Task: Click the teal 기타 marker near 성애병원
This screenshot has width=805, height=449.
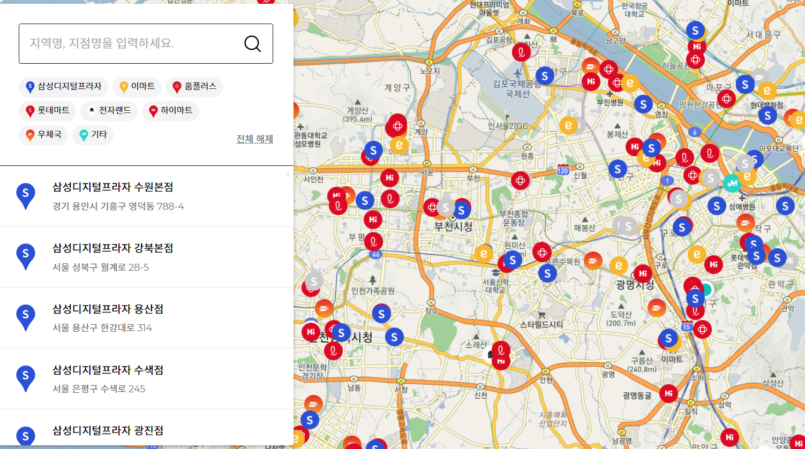Action: coord(732,184)
